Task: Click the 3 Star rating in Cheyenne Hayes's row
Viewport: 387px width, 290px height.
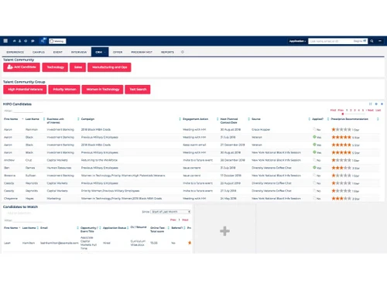Action: (x=345, y=199)
